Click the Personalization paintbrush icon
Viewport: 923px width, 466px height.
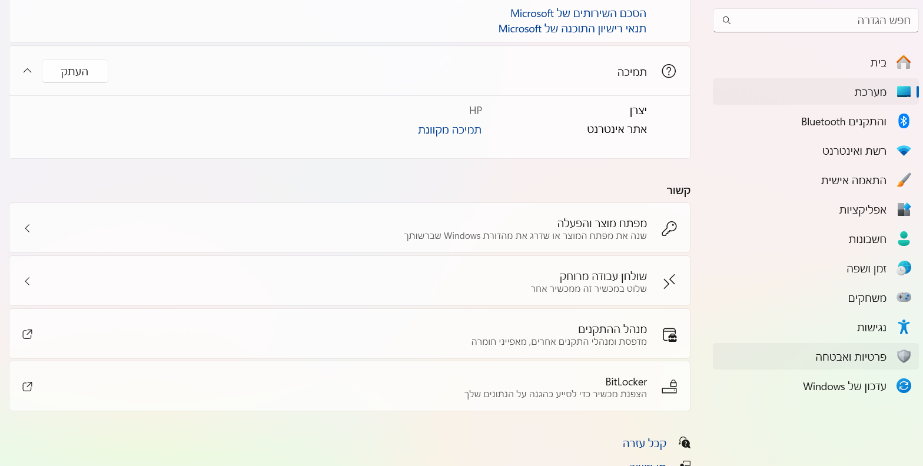[904, 180]
